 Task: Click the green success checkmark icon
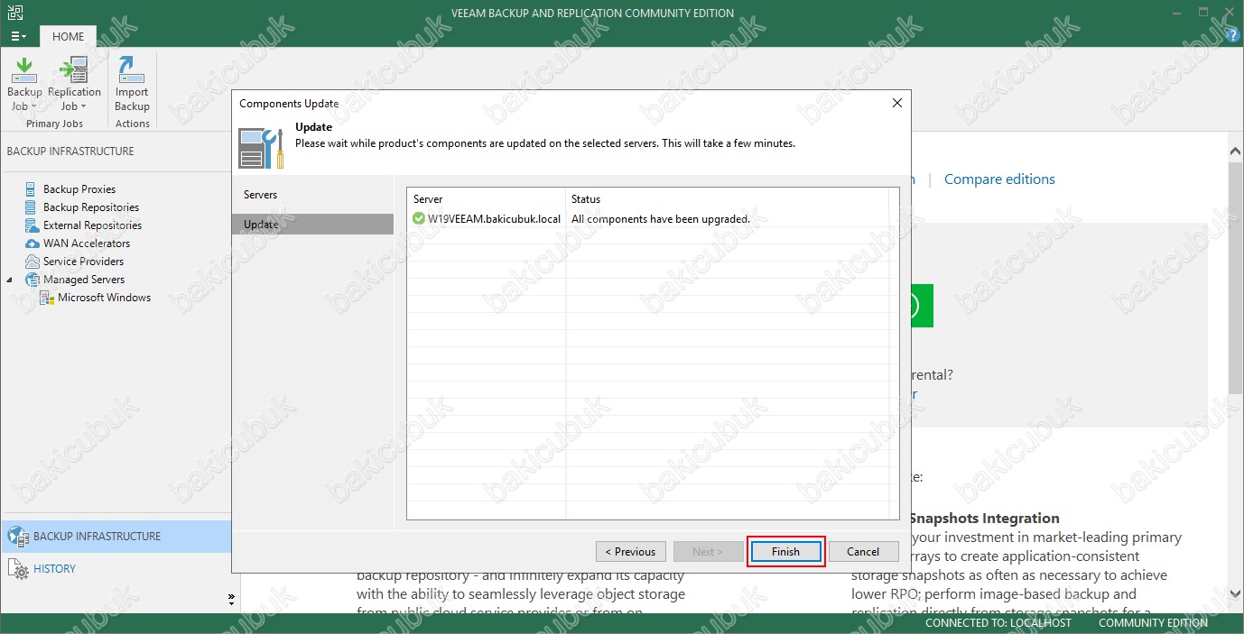click(x=419, y=219)
